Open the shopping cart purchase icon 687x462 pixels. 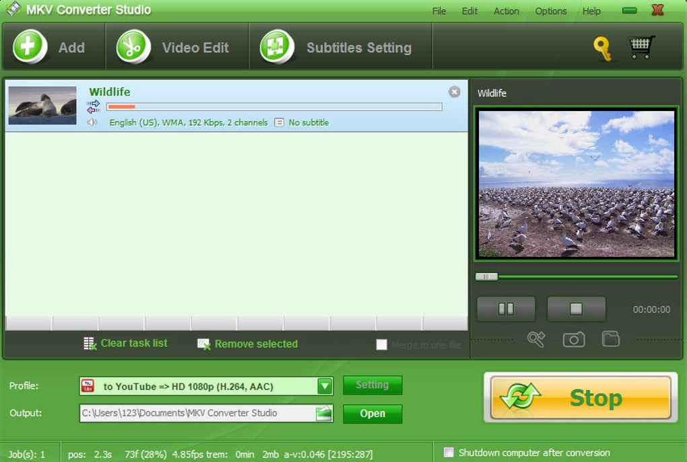click(x=642, y=47)
